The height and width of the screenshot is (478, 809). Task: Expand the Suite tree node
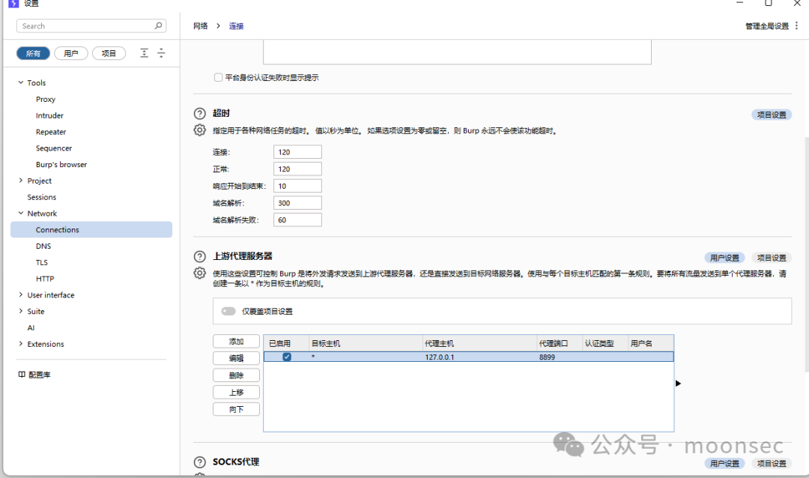click(21, 311)
